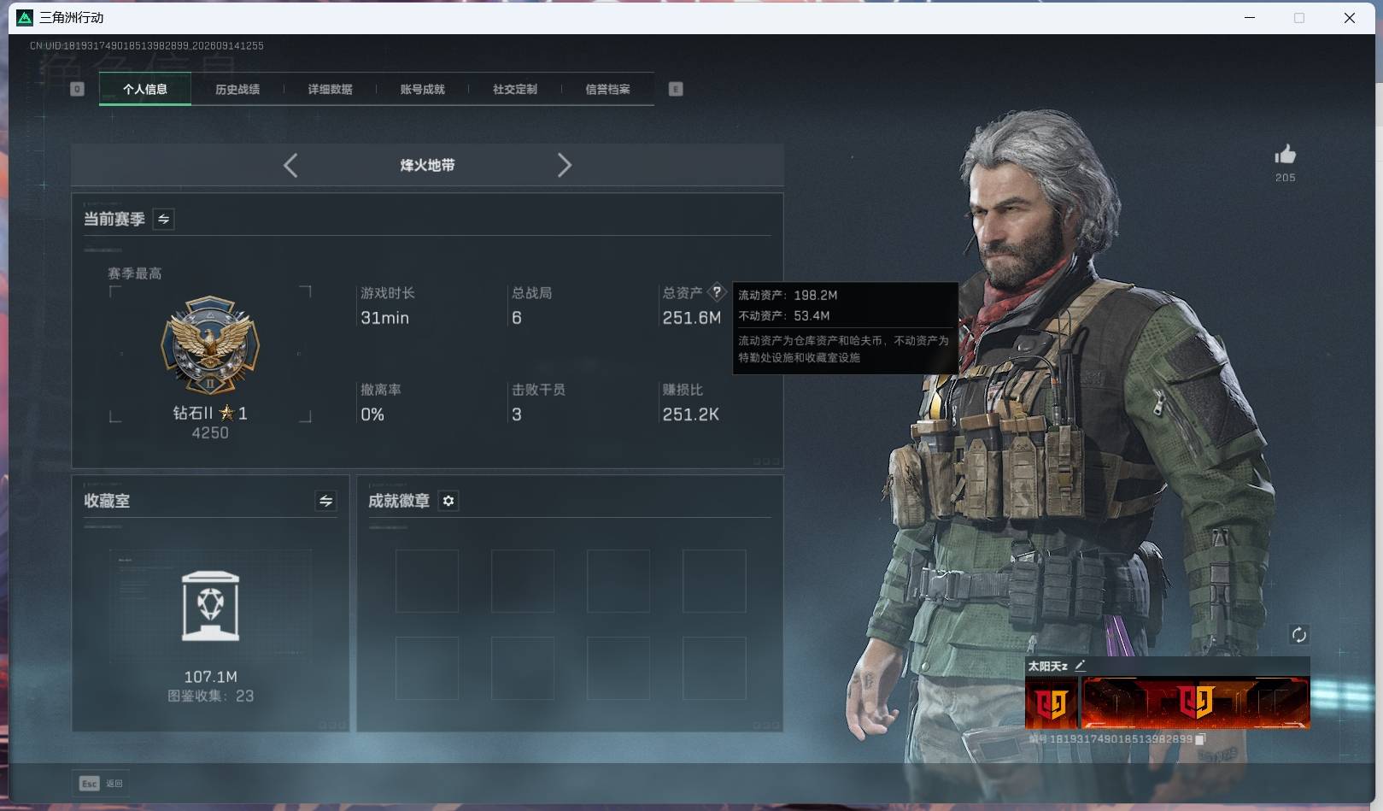
Task: Click the 赚损比 value 251.2K
Action: [690, 414]
